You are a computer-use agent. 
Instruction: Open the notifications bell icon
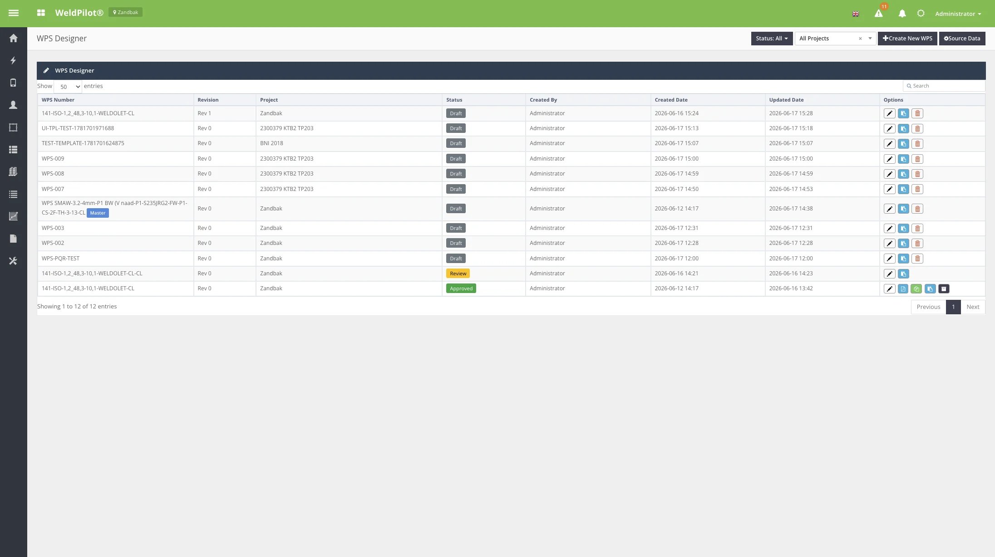coord(902,14)
